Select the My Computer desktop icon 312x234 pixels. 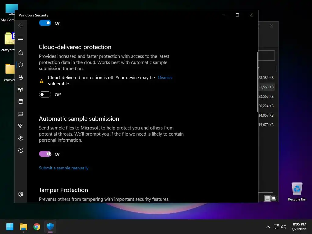(8, 13)
